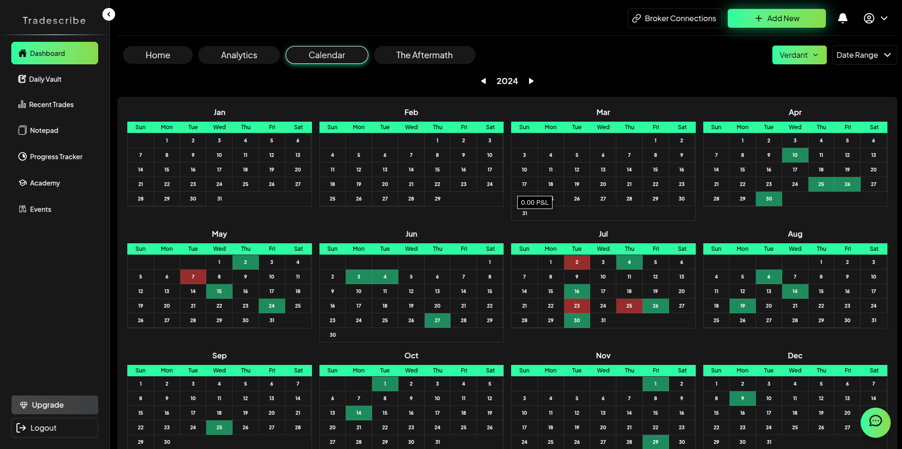Image resolution: width=902 pixels, height=449 pixels.
Task: Select red May 7 calendar day
Action: (x=193, y=277)
